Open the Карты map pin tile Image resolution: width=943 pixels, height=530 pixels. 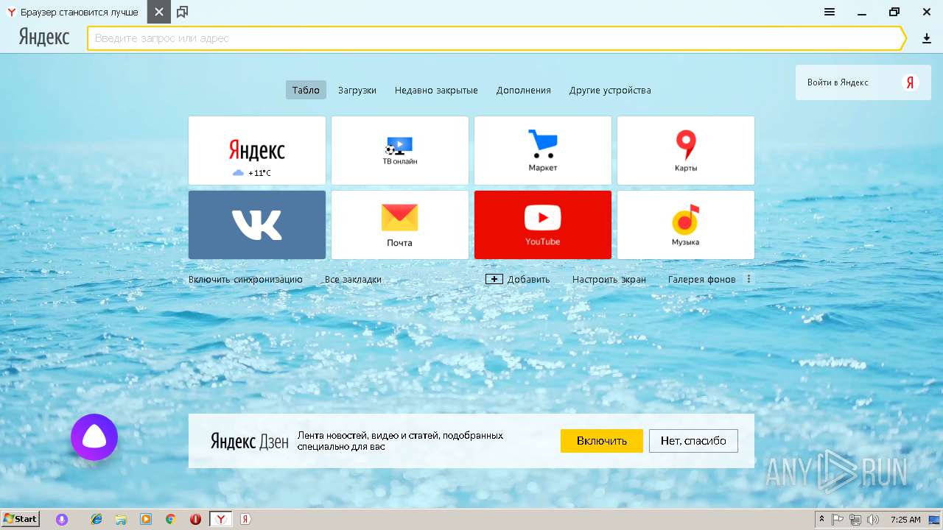coord(686,150)
